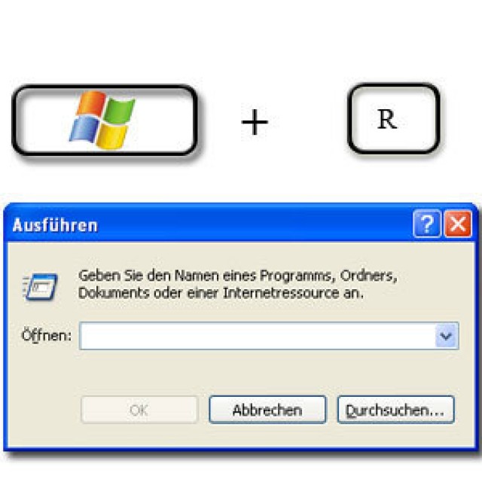This screenshot has height=482, width=482.
Task: Cancel the dialog with Abbrechen
Action: pos(267,410)
